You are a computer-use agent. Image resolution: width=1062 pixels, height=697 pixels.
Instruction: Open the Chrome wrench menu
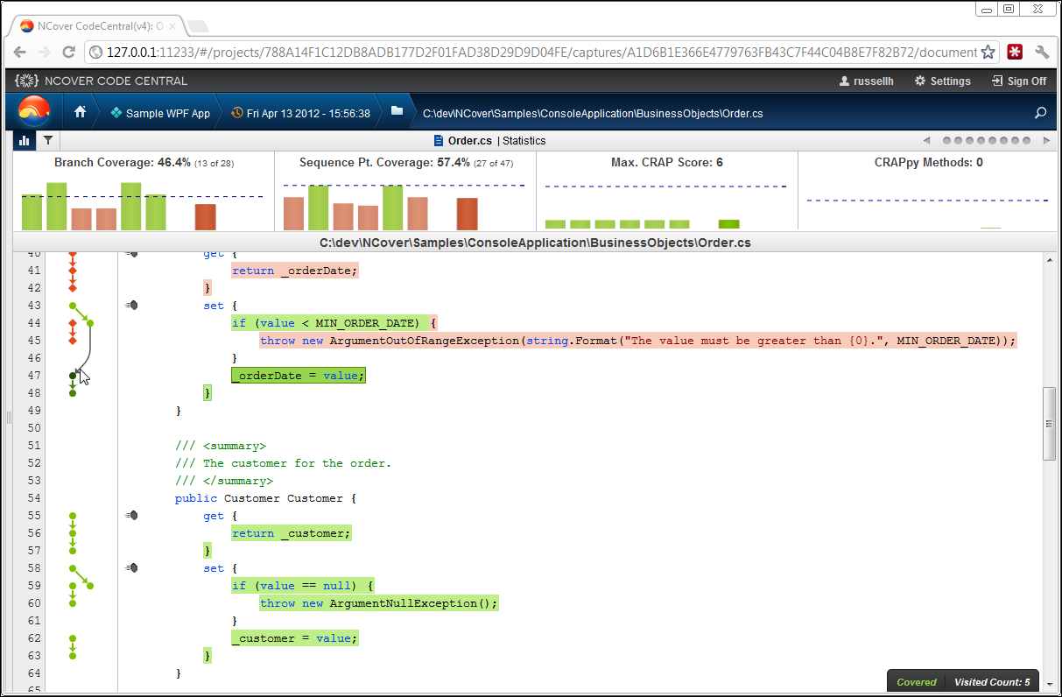tap(1042, 52)
